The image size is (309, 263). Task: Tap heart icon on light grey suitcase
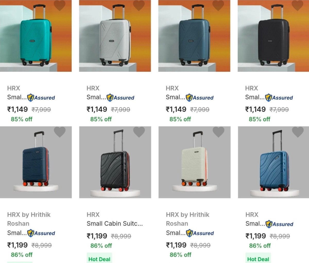click(139, 5)
